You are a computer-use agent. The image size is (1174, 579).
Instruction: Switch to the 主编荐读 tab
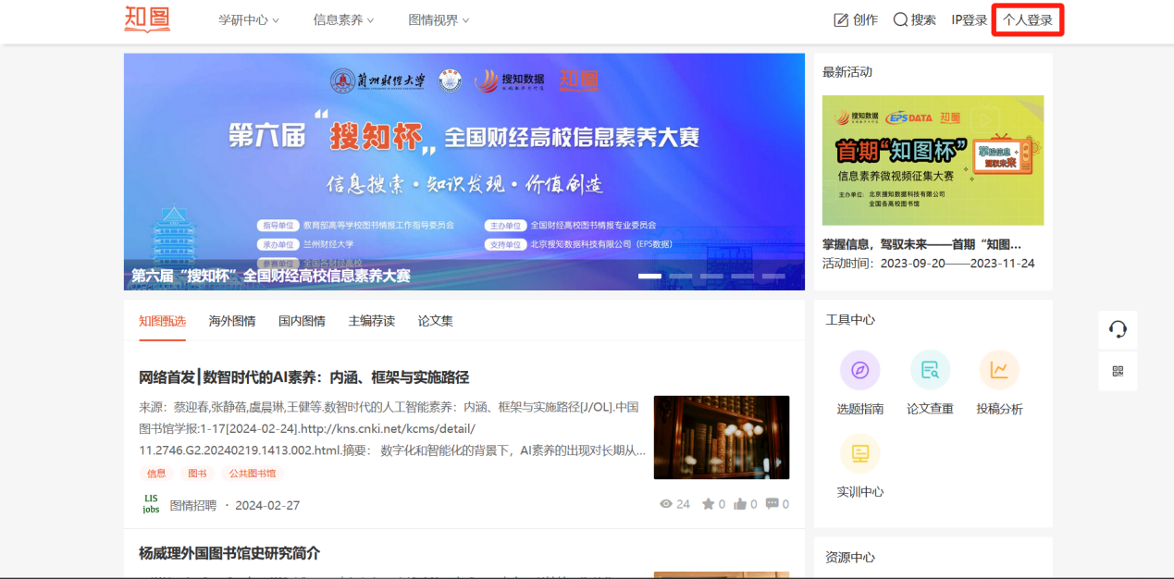[x=371, y=321]
